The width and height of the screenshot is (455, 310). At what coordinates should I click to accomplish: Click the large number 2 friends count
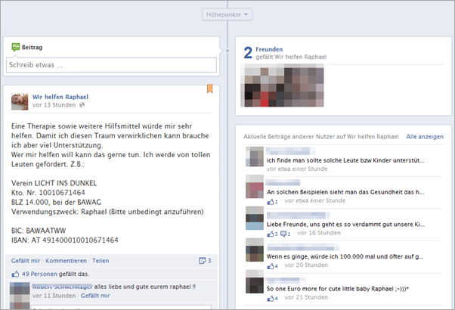pyautogui.click(x=248, y=53)
